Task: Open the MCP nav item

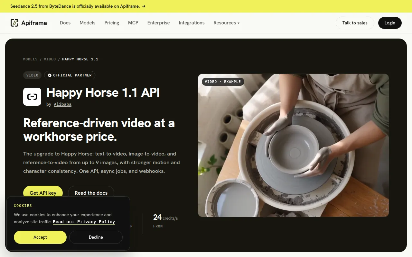Action: click(x=133, y=23)
